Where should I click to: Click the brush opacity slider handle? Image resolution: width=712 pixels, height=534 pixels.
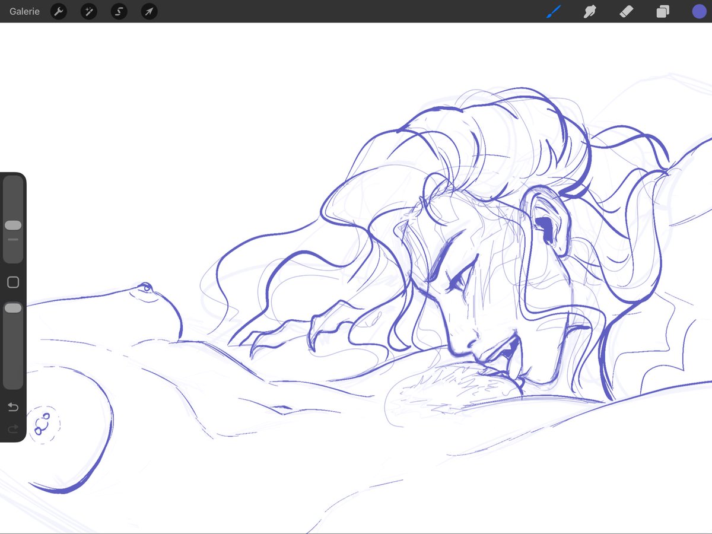click(13, 308)
